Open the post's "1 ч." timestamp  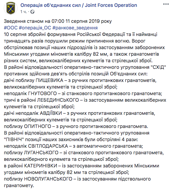[x=23, y=12]
